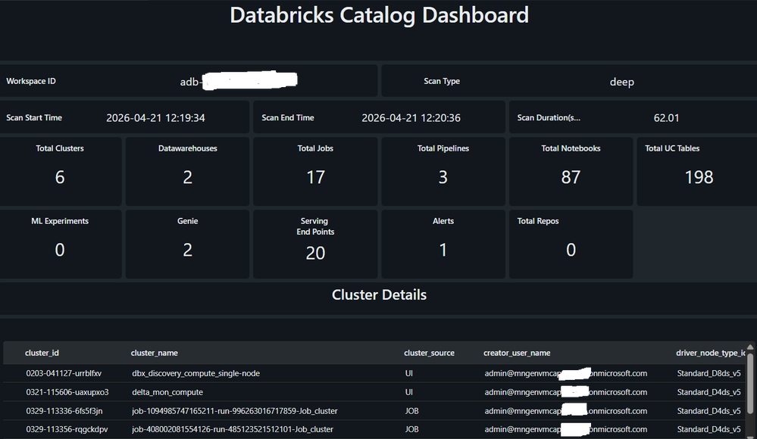Click the Total Repos card label
Viewport: 757px width, 439px height.
point(538,221)
